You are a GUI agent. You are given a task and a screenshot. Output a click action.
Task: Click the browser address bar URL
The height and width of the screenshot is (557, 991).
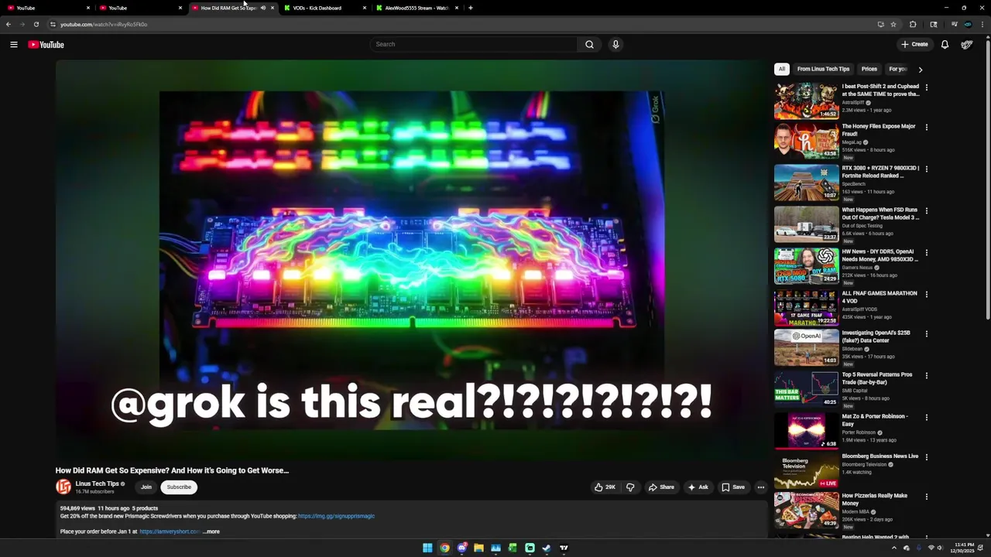point(104,24)
